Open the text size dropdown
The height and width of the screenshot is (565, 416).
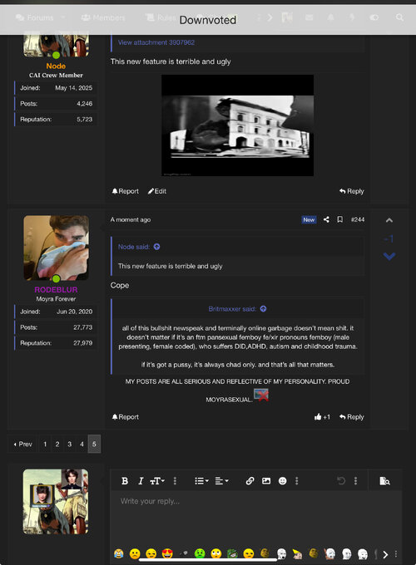click(157, 481)
